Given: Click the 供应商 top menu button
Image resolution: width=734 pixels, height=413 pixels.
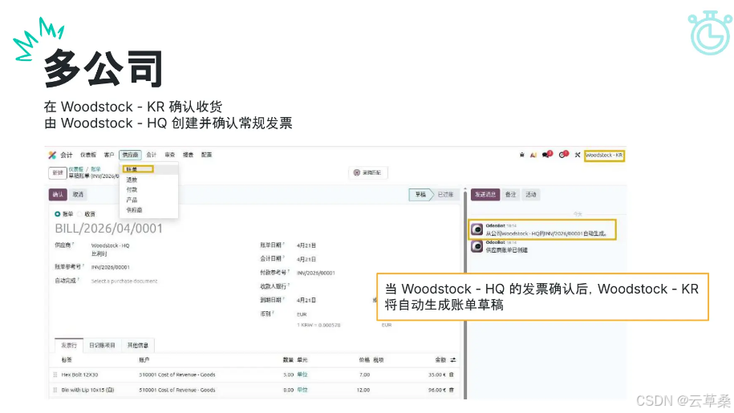Looking at the screenshot, I should tap(130, 155).
